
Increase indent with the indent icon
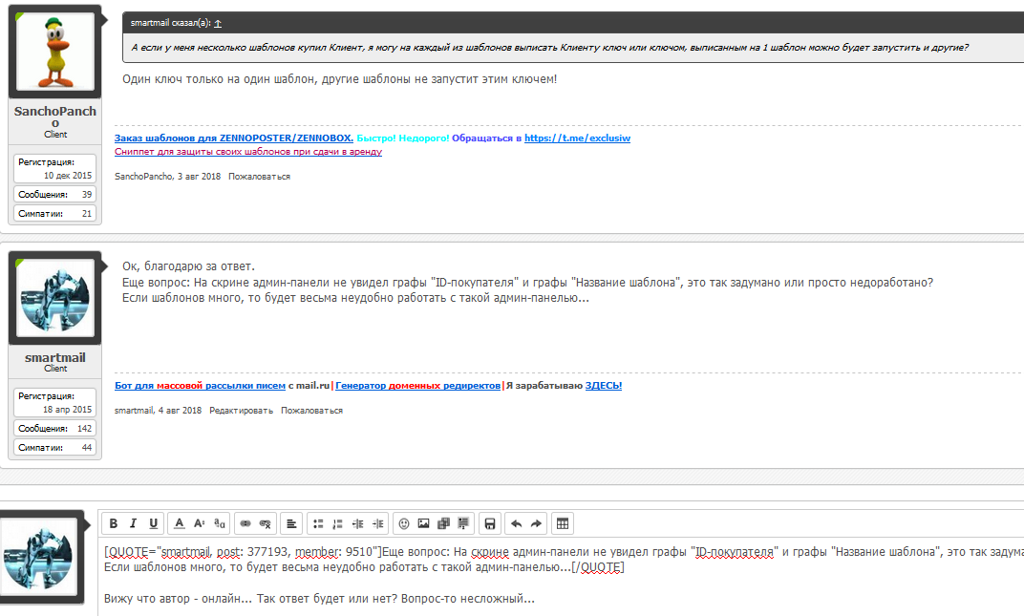click(x=378, y=523)
